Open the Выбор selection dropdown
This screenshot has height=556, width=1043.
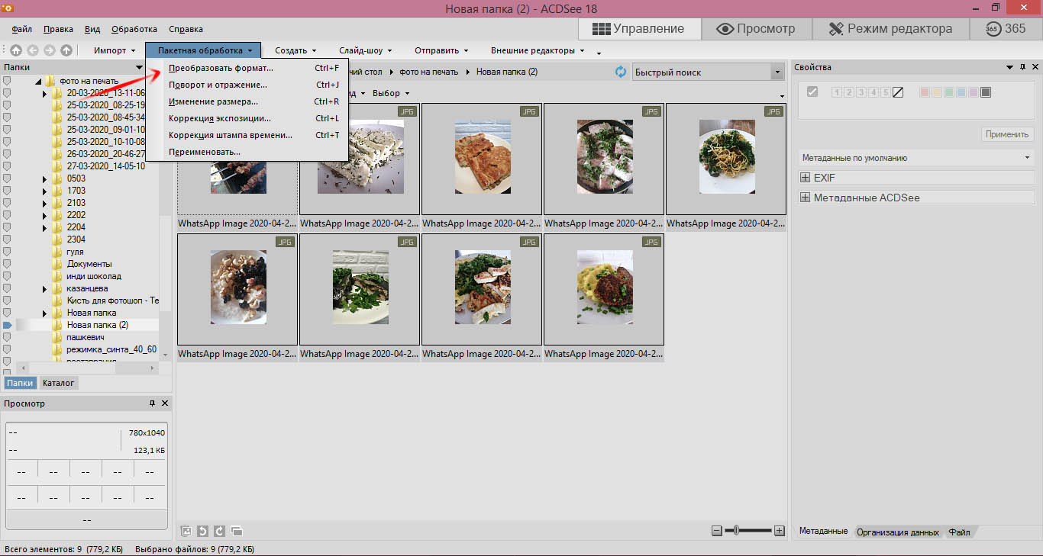391,93
